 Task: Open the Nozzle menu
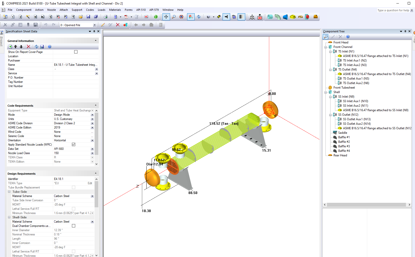[x=52, y=10]
